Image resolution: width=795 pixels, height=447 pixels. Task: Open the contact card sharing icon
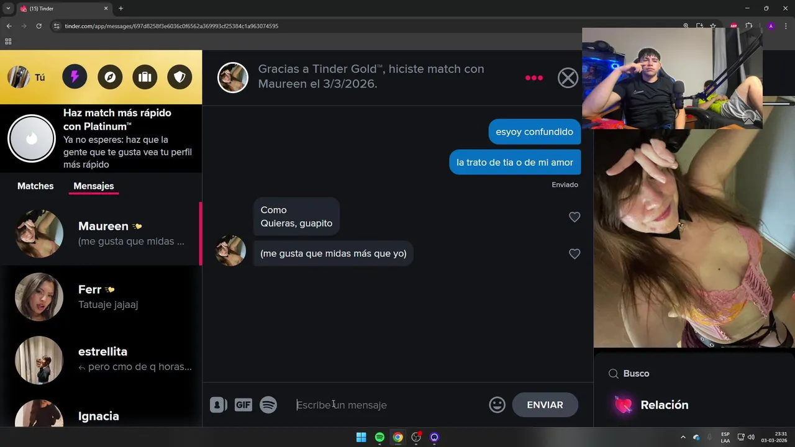tap(218, 405)
